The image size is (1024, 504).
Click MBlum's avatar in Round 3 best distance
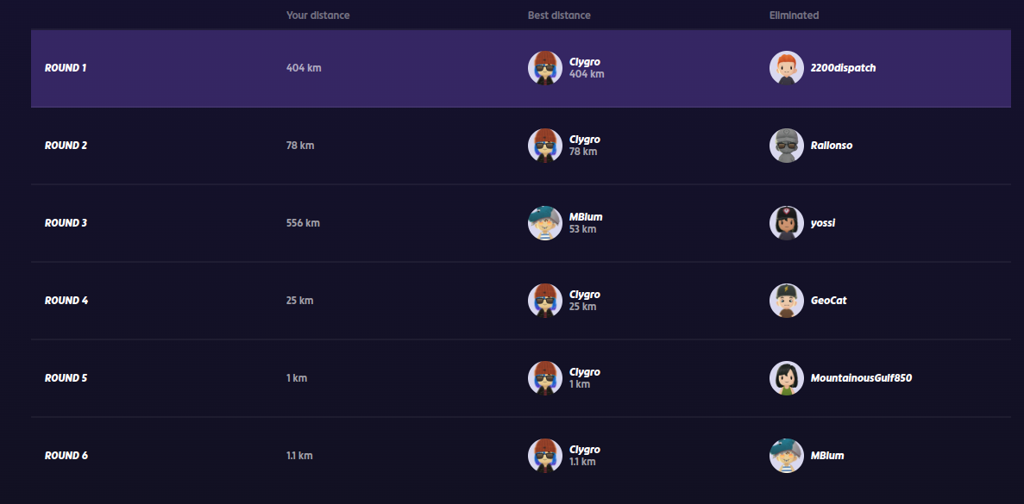[x=544, y=223]
